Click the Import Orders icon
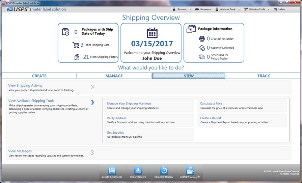This screenshot has width=302, height=183. tap(138, 170)
